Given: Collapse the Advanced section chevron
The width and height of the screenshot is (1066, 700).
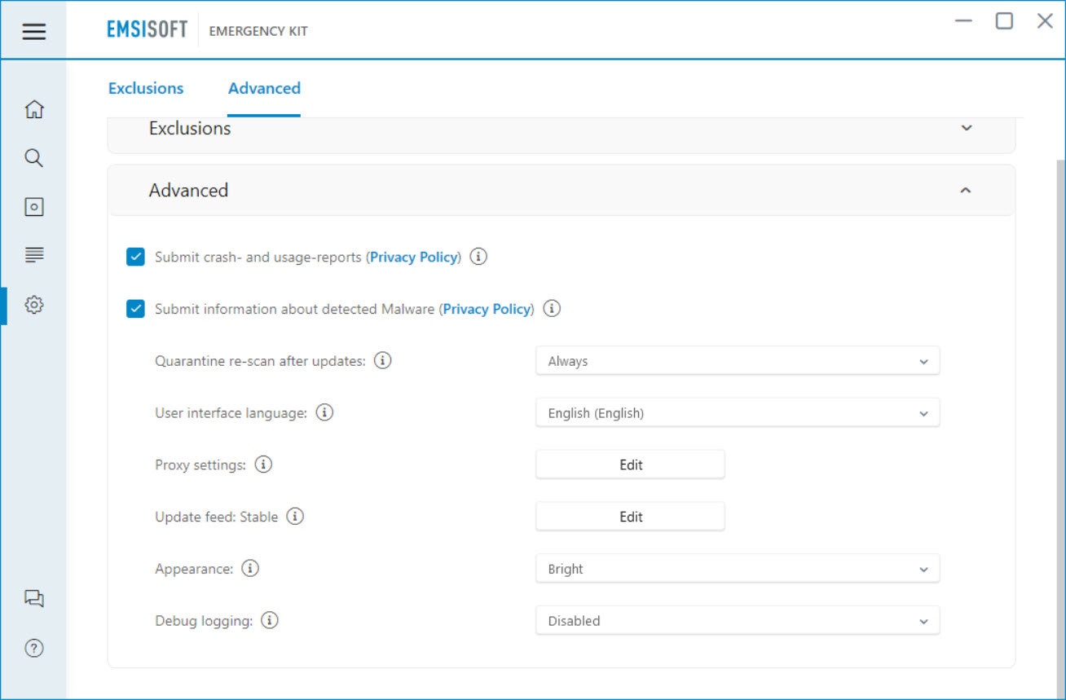Looking at the screenshot, I should tap(966, 191).
